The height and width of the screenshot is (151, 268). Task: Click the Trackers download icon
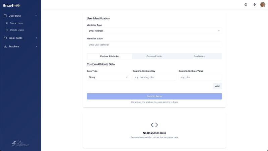pyautogui.click(x=5, y=46)
